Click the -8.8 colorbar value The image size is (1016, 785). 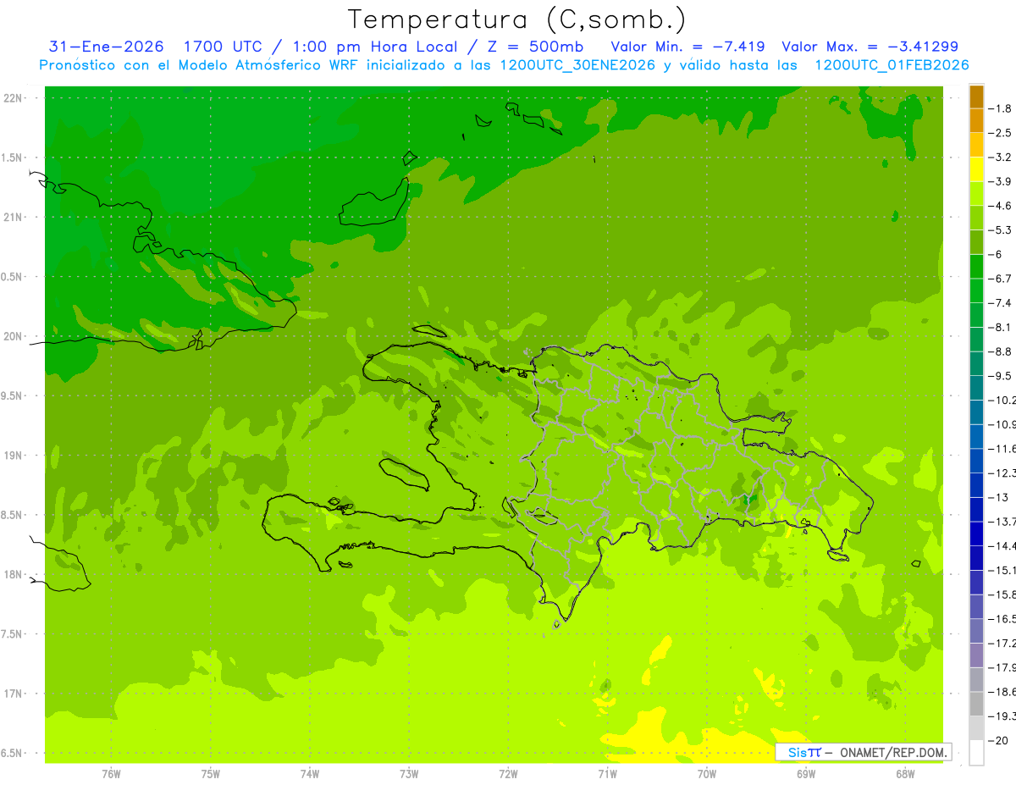1001,351
